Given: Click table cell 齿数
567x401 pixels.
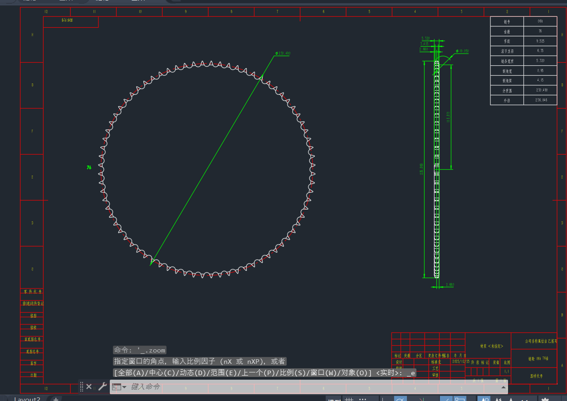Looking at the screenshot, I should [507, 32].
